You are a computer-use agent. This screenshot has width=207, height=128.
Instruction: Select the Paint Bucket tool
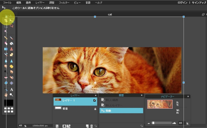[x=11, y=43]
